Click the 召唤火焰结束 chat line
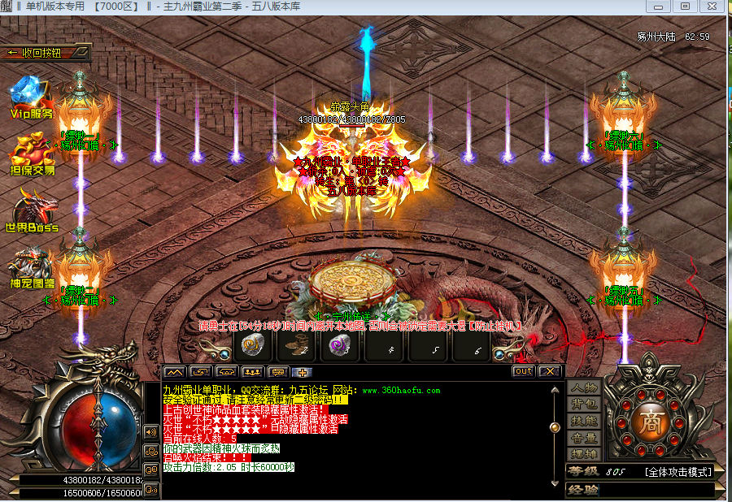Viewport: 732px width, 502px height. pyautogui.click(x=207, y=457)
